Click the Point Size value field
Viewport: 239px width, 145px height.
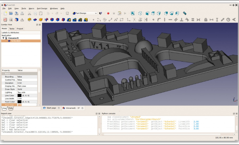coord(26,105)
